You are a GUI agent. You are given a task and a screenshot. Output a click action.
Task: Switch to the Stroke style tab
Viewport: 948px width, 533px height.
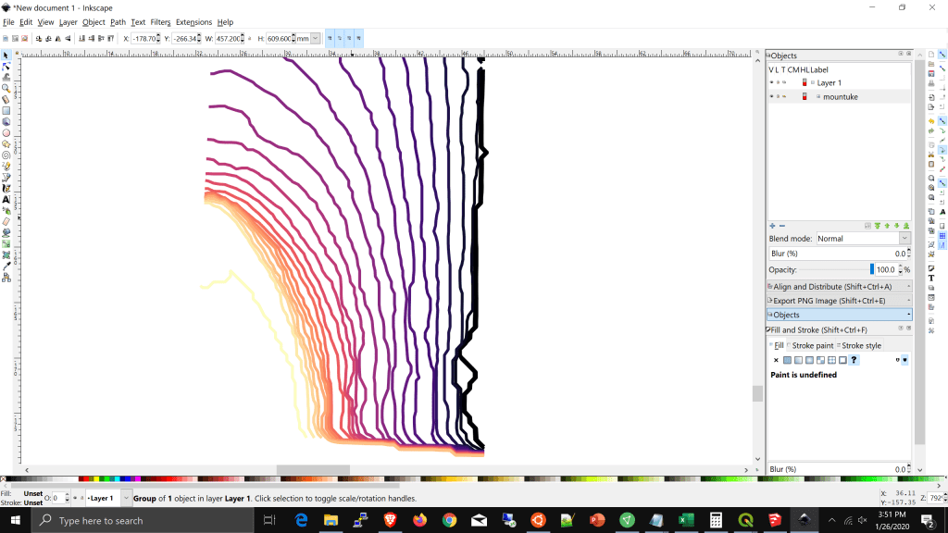point(860,345)
